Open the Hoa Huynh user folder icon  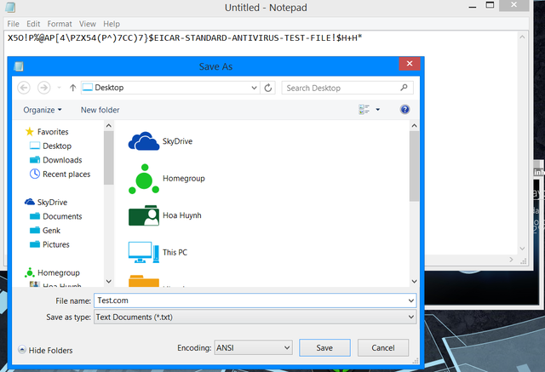144,215
